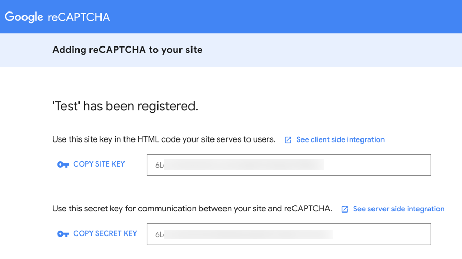Click the key icon beside COPY SECRET KEY
Viewport: 462px width, 259px height.
click(x=63, y=234)
